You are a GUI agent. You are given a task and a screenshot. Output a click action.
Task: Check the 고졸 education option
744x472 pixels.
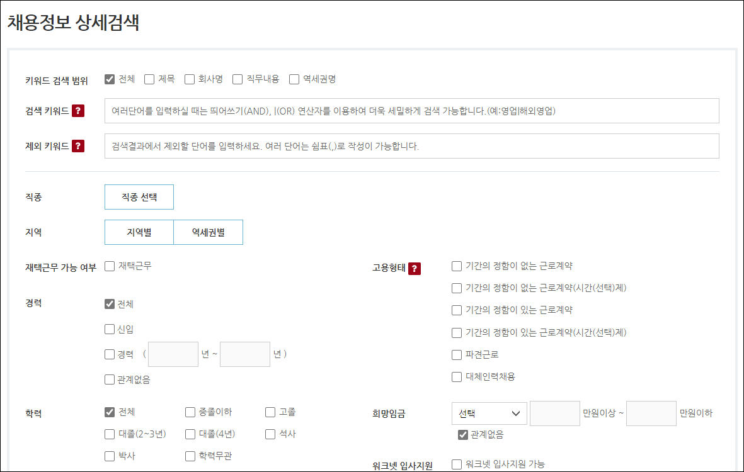click(x=270, y=412)
